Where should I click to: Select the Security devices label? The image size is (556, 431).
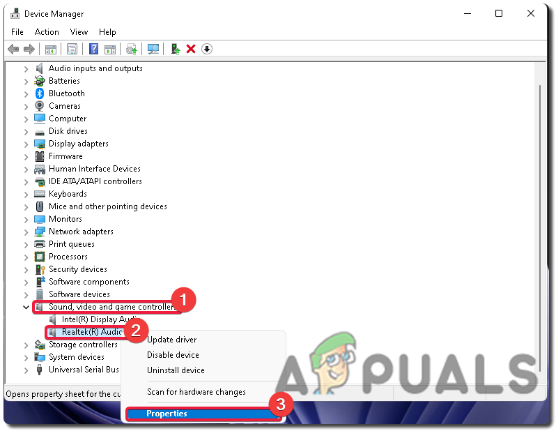click(x=77, y=269)
